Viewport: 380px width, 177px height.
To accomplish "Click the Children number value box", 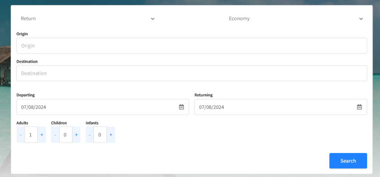I will coord(66,135).
